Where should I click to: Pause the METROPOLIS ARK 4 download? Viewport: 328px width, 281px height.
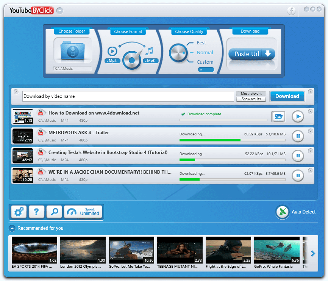(x=298, y=136)
